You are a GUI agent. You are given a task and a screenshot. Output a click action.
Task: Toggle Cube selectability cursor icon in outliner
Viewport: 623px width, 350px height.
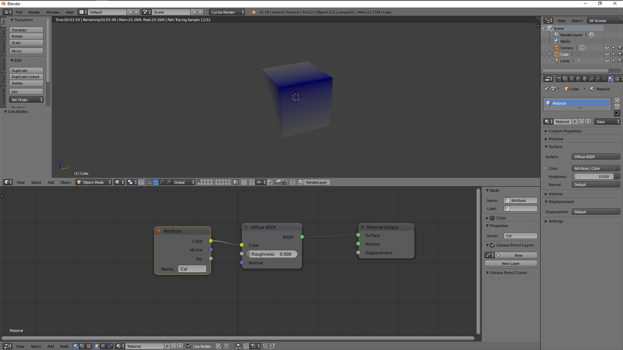coord(614,54)
